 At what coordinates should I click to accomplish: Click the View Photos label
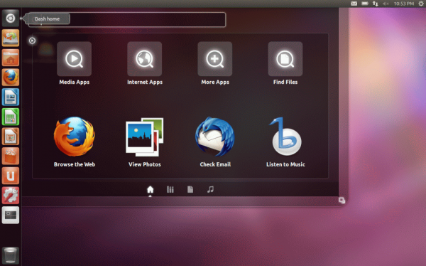point(145,164)
